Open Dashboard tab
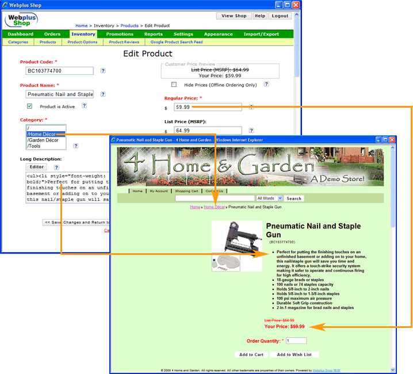 (21, 34)
